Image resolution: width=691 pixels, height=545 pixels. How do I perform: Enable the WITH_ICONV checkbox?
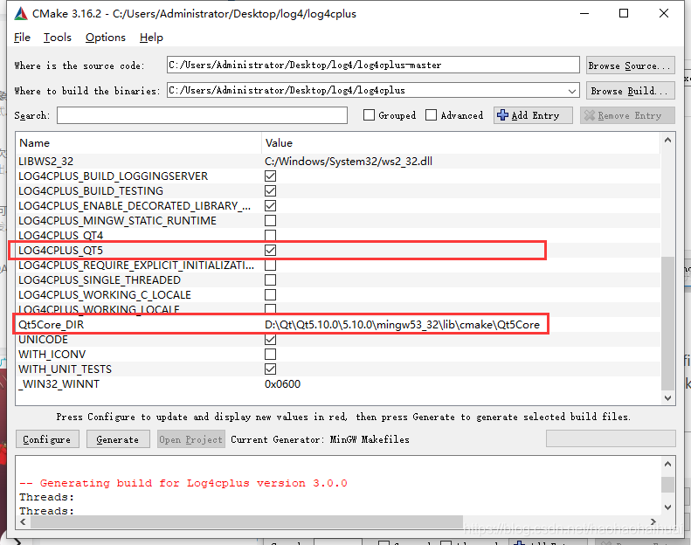click(x=270, y=355)
